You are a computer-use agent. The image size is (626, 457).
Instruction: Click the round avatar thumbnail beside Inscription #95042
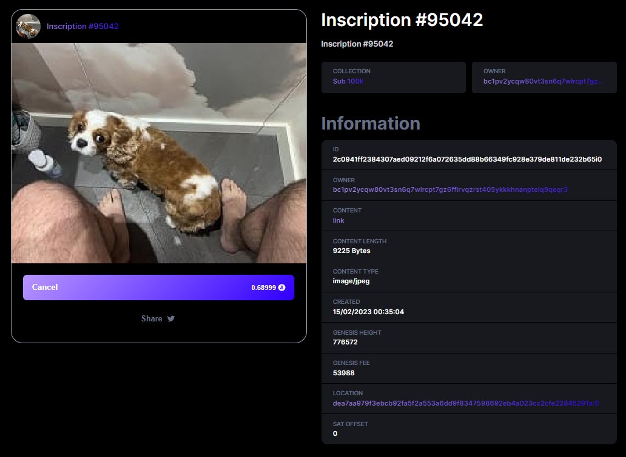[x=28, y=26]
